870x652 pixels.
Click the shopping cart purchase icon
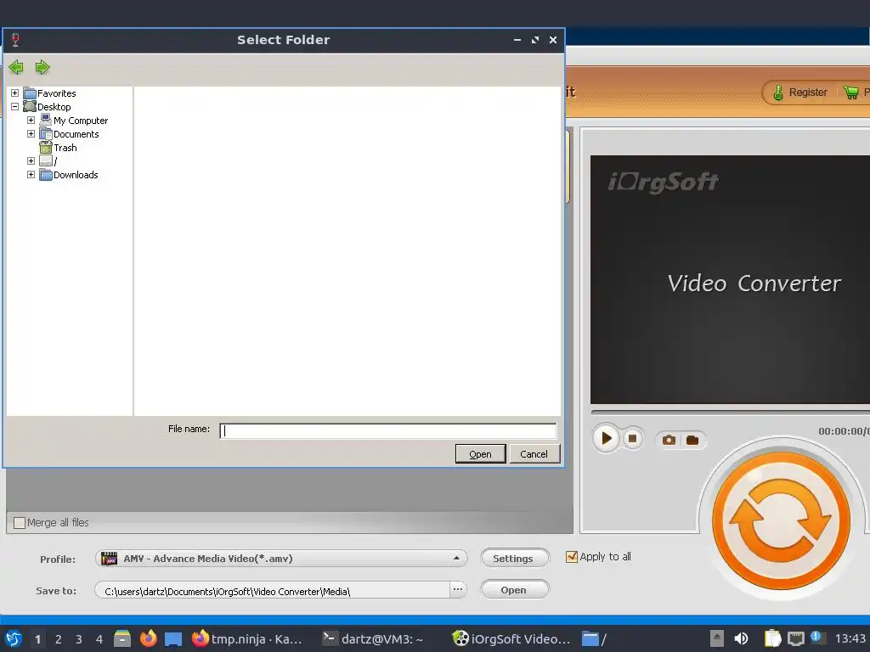850,93
